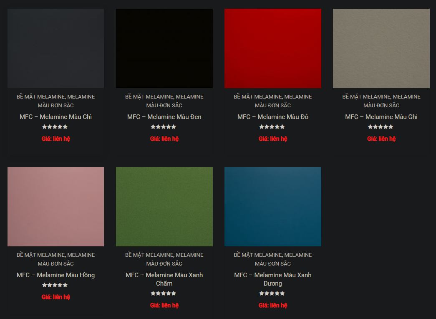Open the Melamine Màu Chì product image
The height and width of the screenshot is (319, 436).
tap(55, 48)
